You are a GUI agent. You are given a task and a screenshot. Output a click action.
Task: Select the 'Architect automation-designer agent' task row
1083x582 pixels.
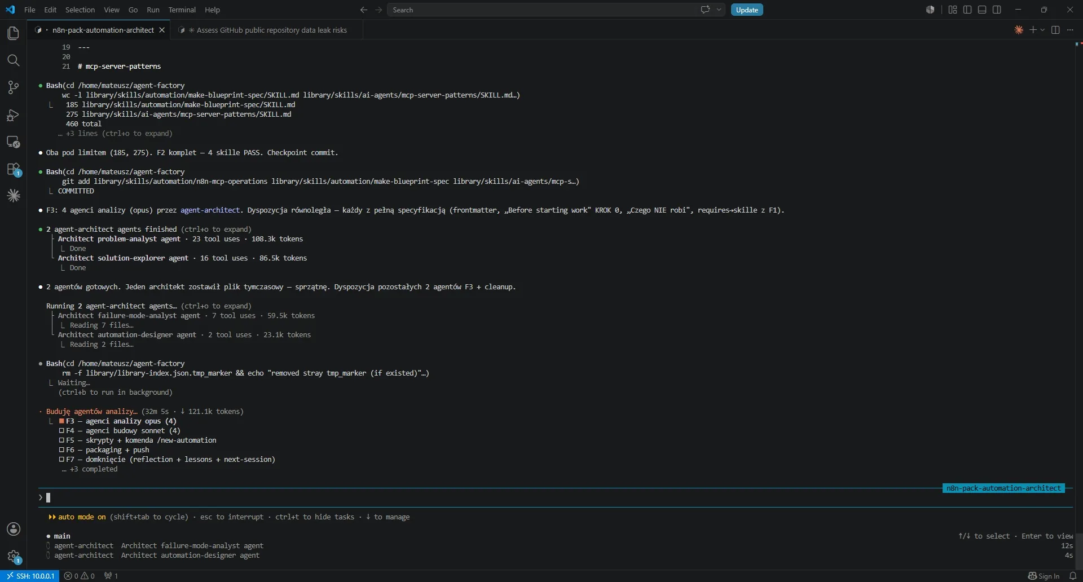point(153,555)
